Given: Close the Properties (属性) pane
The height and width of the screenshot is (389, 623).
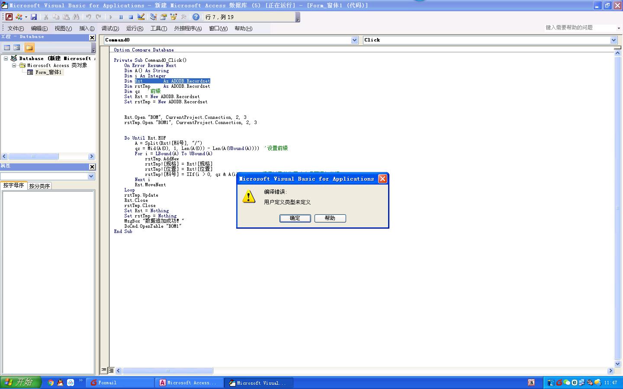Looking at the screenshot, I should (92, 167).
